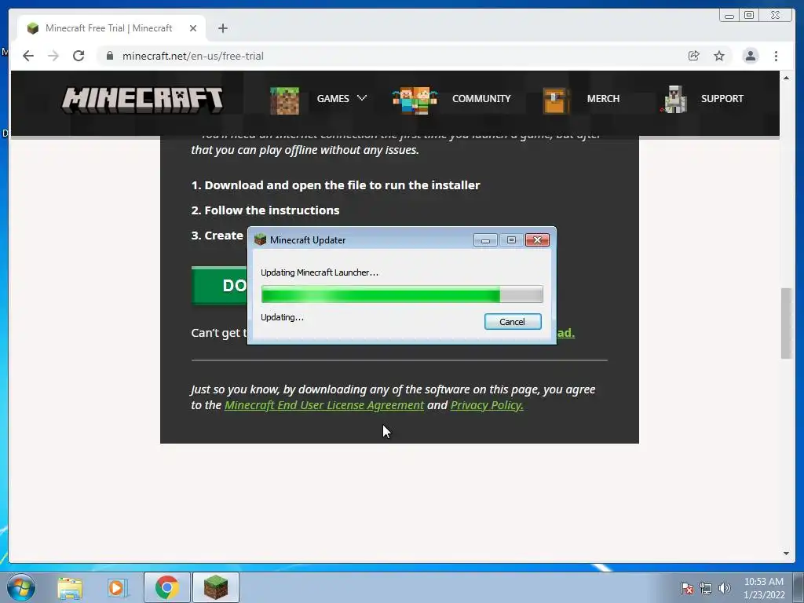Click the page scrollbar thumb
Screen dimensions: 804x603
point(786,323)
